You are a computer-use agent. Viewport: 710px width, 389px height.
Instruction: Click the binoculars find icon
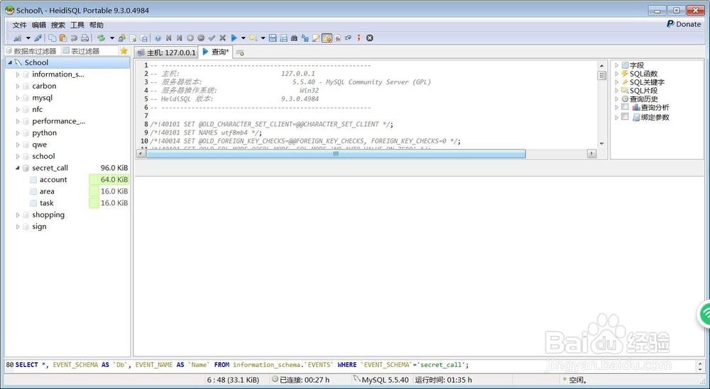pyautogui.click(x=295, y=38)
